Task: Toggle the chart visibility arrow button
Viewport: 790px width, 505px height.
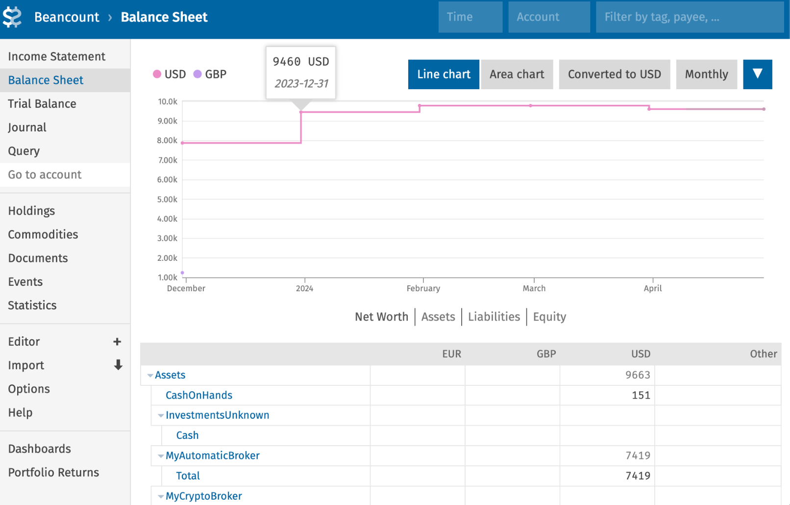Action: click(757, 74)
